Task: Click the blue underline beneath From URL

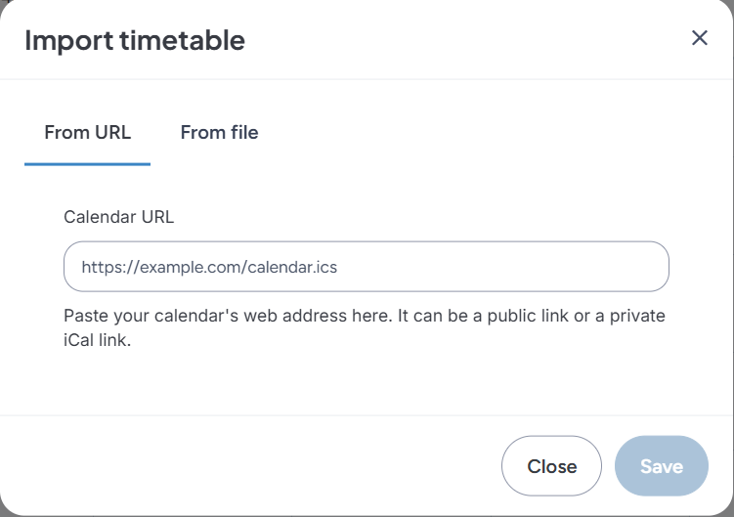Action: coord(87,163)
